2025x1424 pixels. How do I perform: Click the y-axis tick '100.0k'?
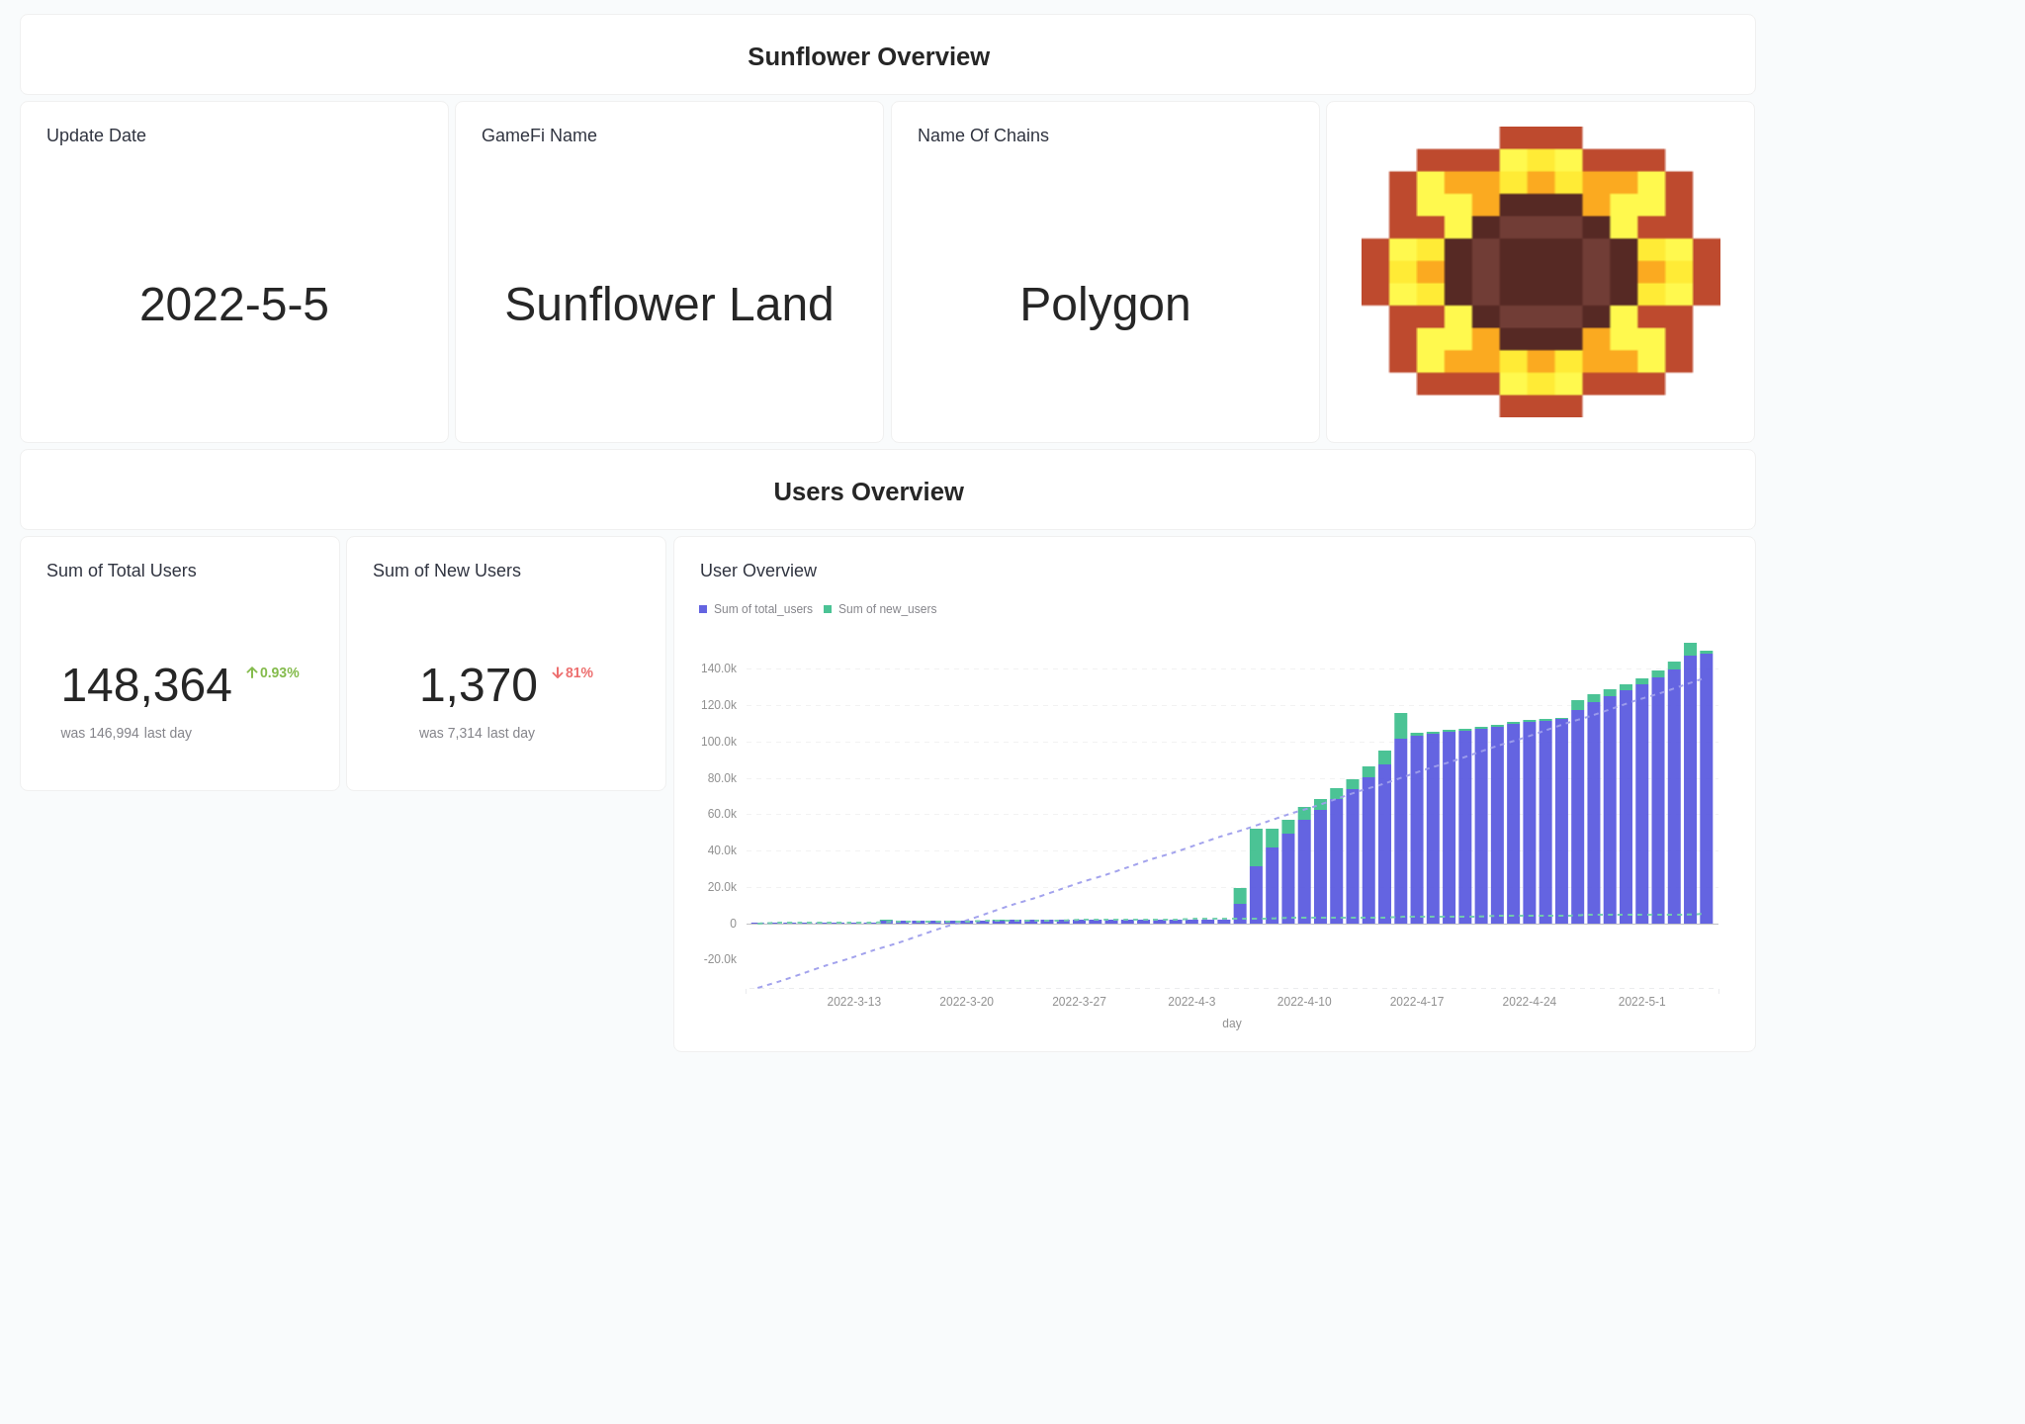pyautogui.click(x=719, y=742)
